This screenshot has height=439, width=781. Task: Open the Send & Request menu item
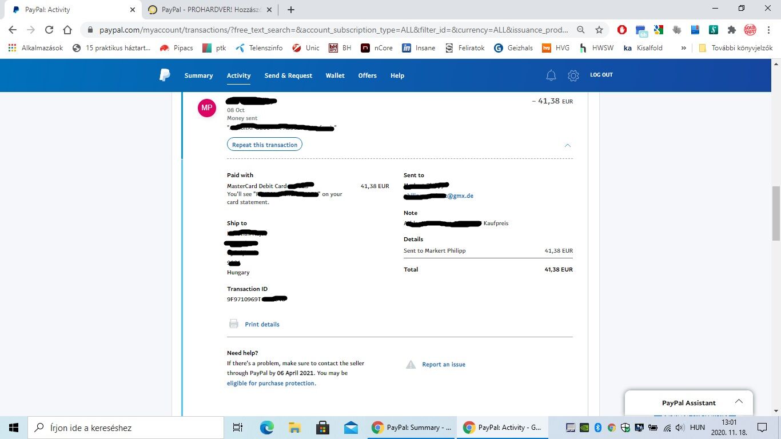(288, 75)
